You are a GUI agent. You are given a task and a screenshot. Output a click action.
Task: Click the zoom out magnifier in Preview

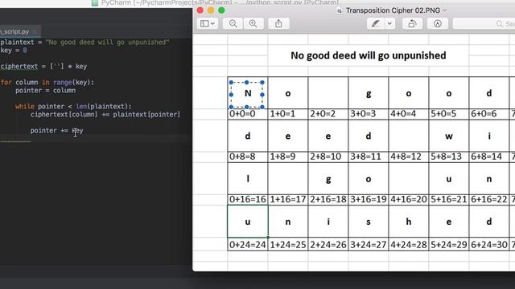tap(233, 23)
